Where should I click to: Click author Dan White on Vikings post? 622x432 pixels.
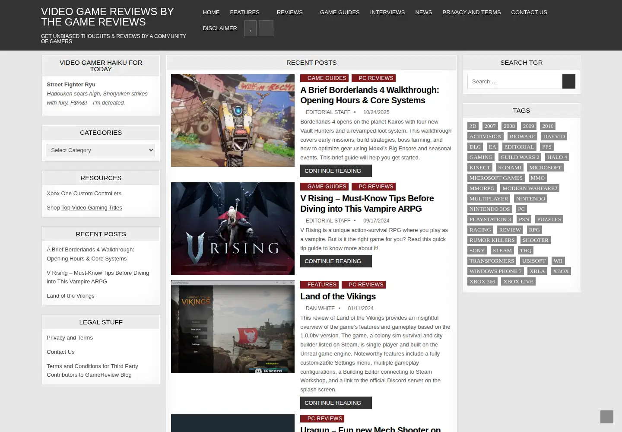[320, 308]
